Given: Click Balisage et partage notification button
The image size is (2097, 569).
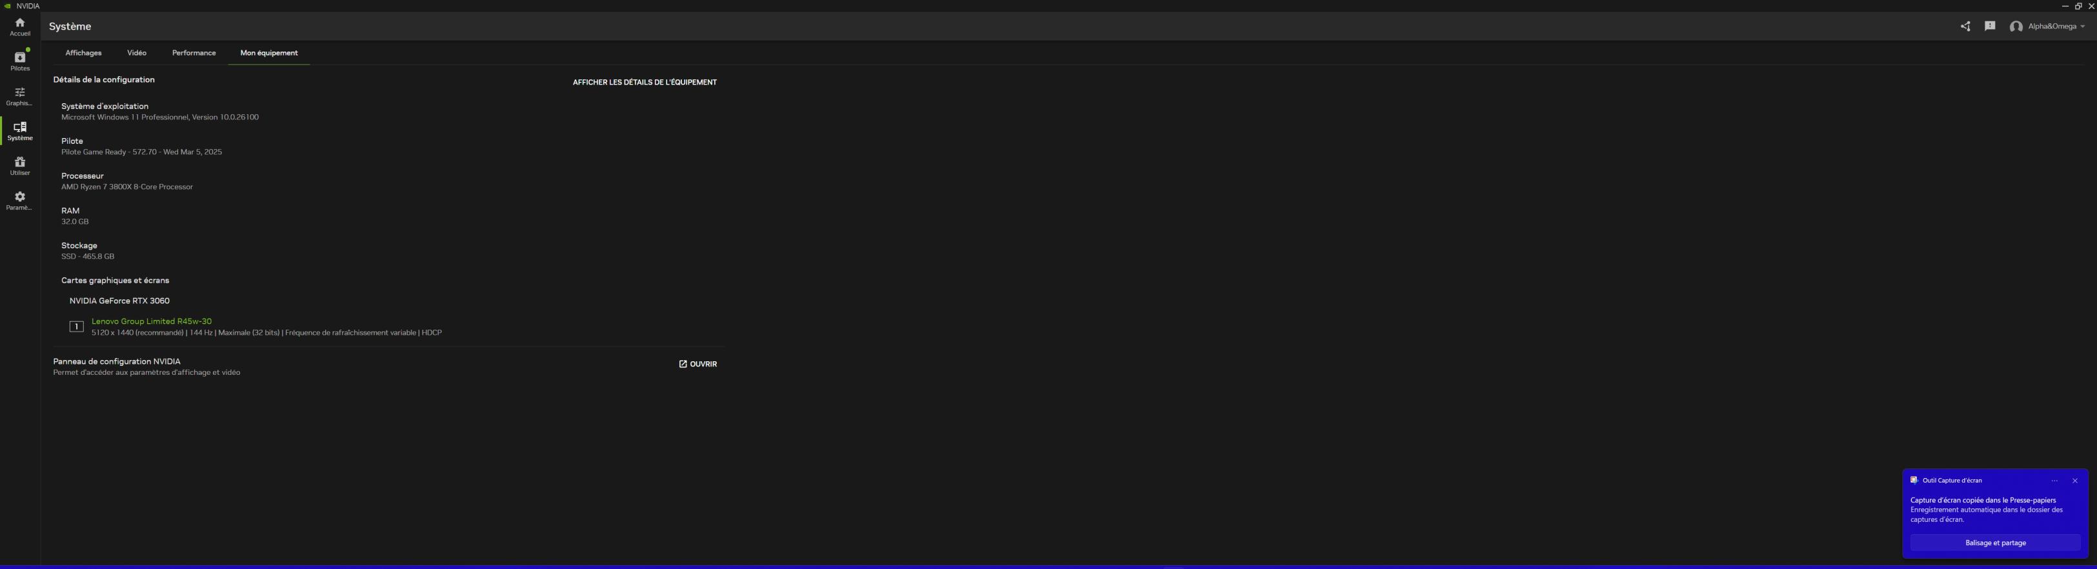Looking at the screenshot, I should (x=1994, y=543).
